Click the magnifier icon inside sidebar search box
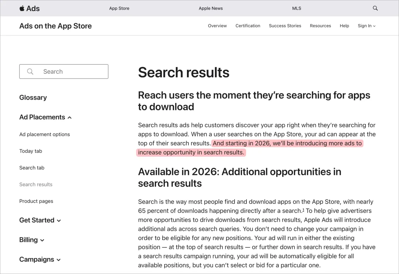Image resolution: width=399 pixels, height=274 pixels. 30,72
